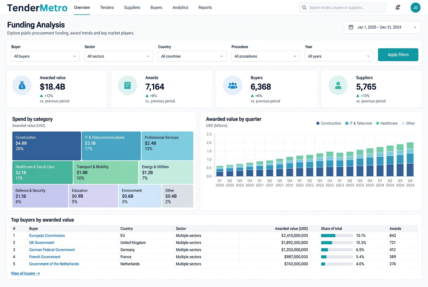Screen dimensions: 428x287
Task: Open the Reports tab
Action: 205,7
